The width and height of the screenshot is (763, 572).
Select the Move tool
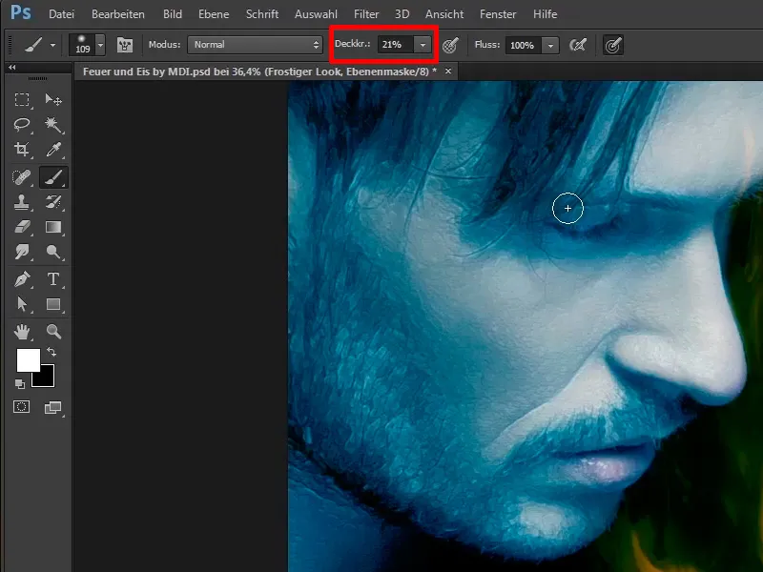tap(53, 100)
